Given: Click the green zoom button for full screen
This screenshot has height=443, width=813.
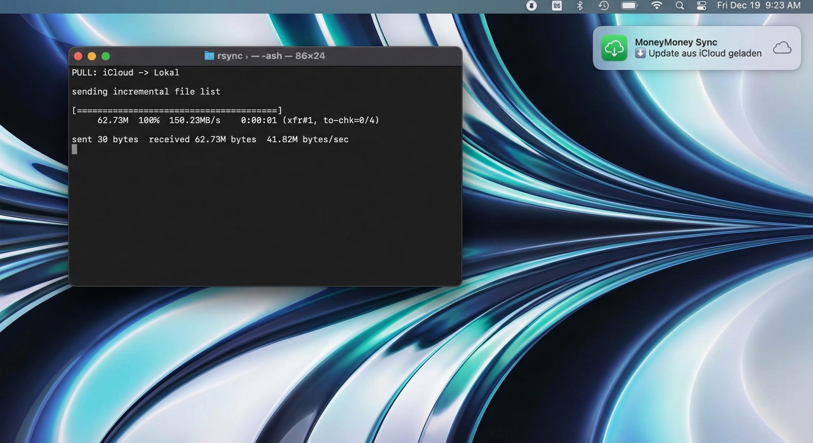Looking at the screenshot, I should pos(105,56).
